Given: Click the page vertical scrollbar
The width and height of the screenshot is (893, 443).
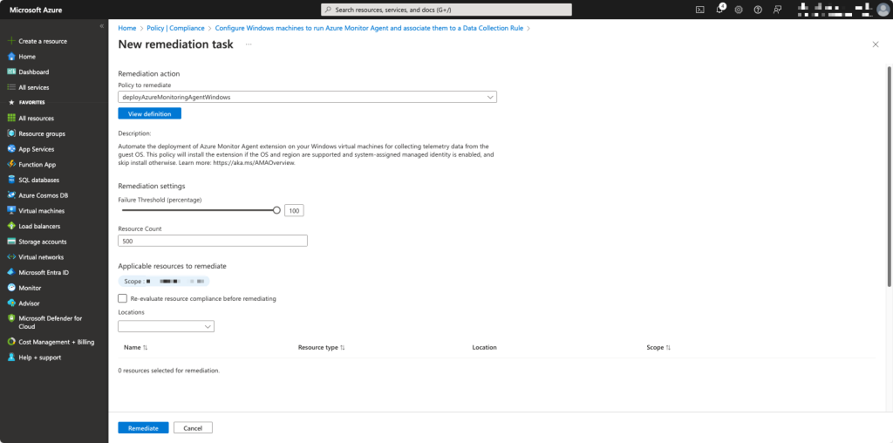Looking at the screenshot, I should (x=889, y=176).
